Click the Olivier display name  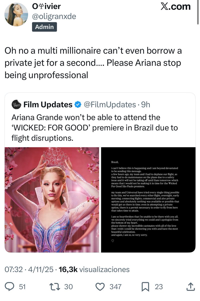[x=46, y=6]
